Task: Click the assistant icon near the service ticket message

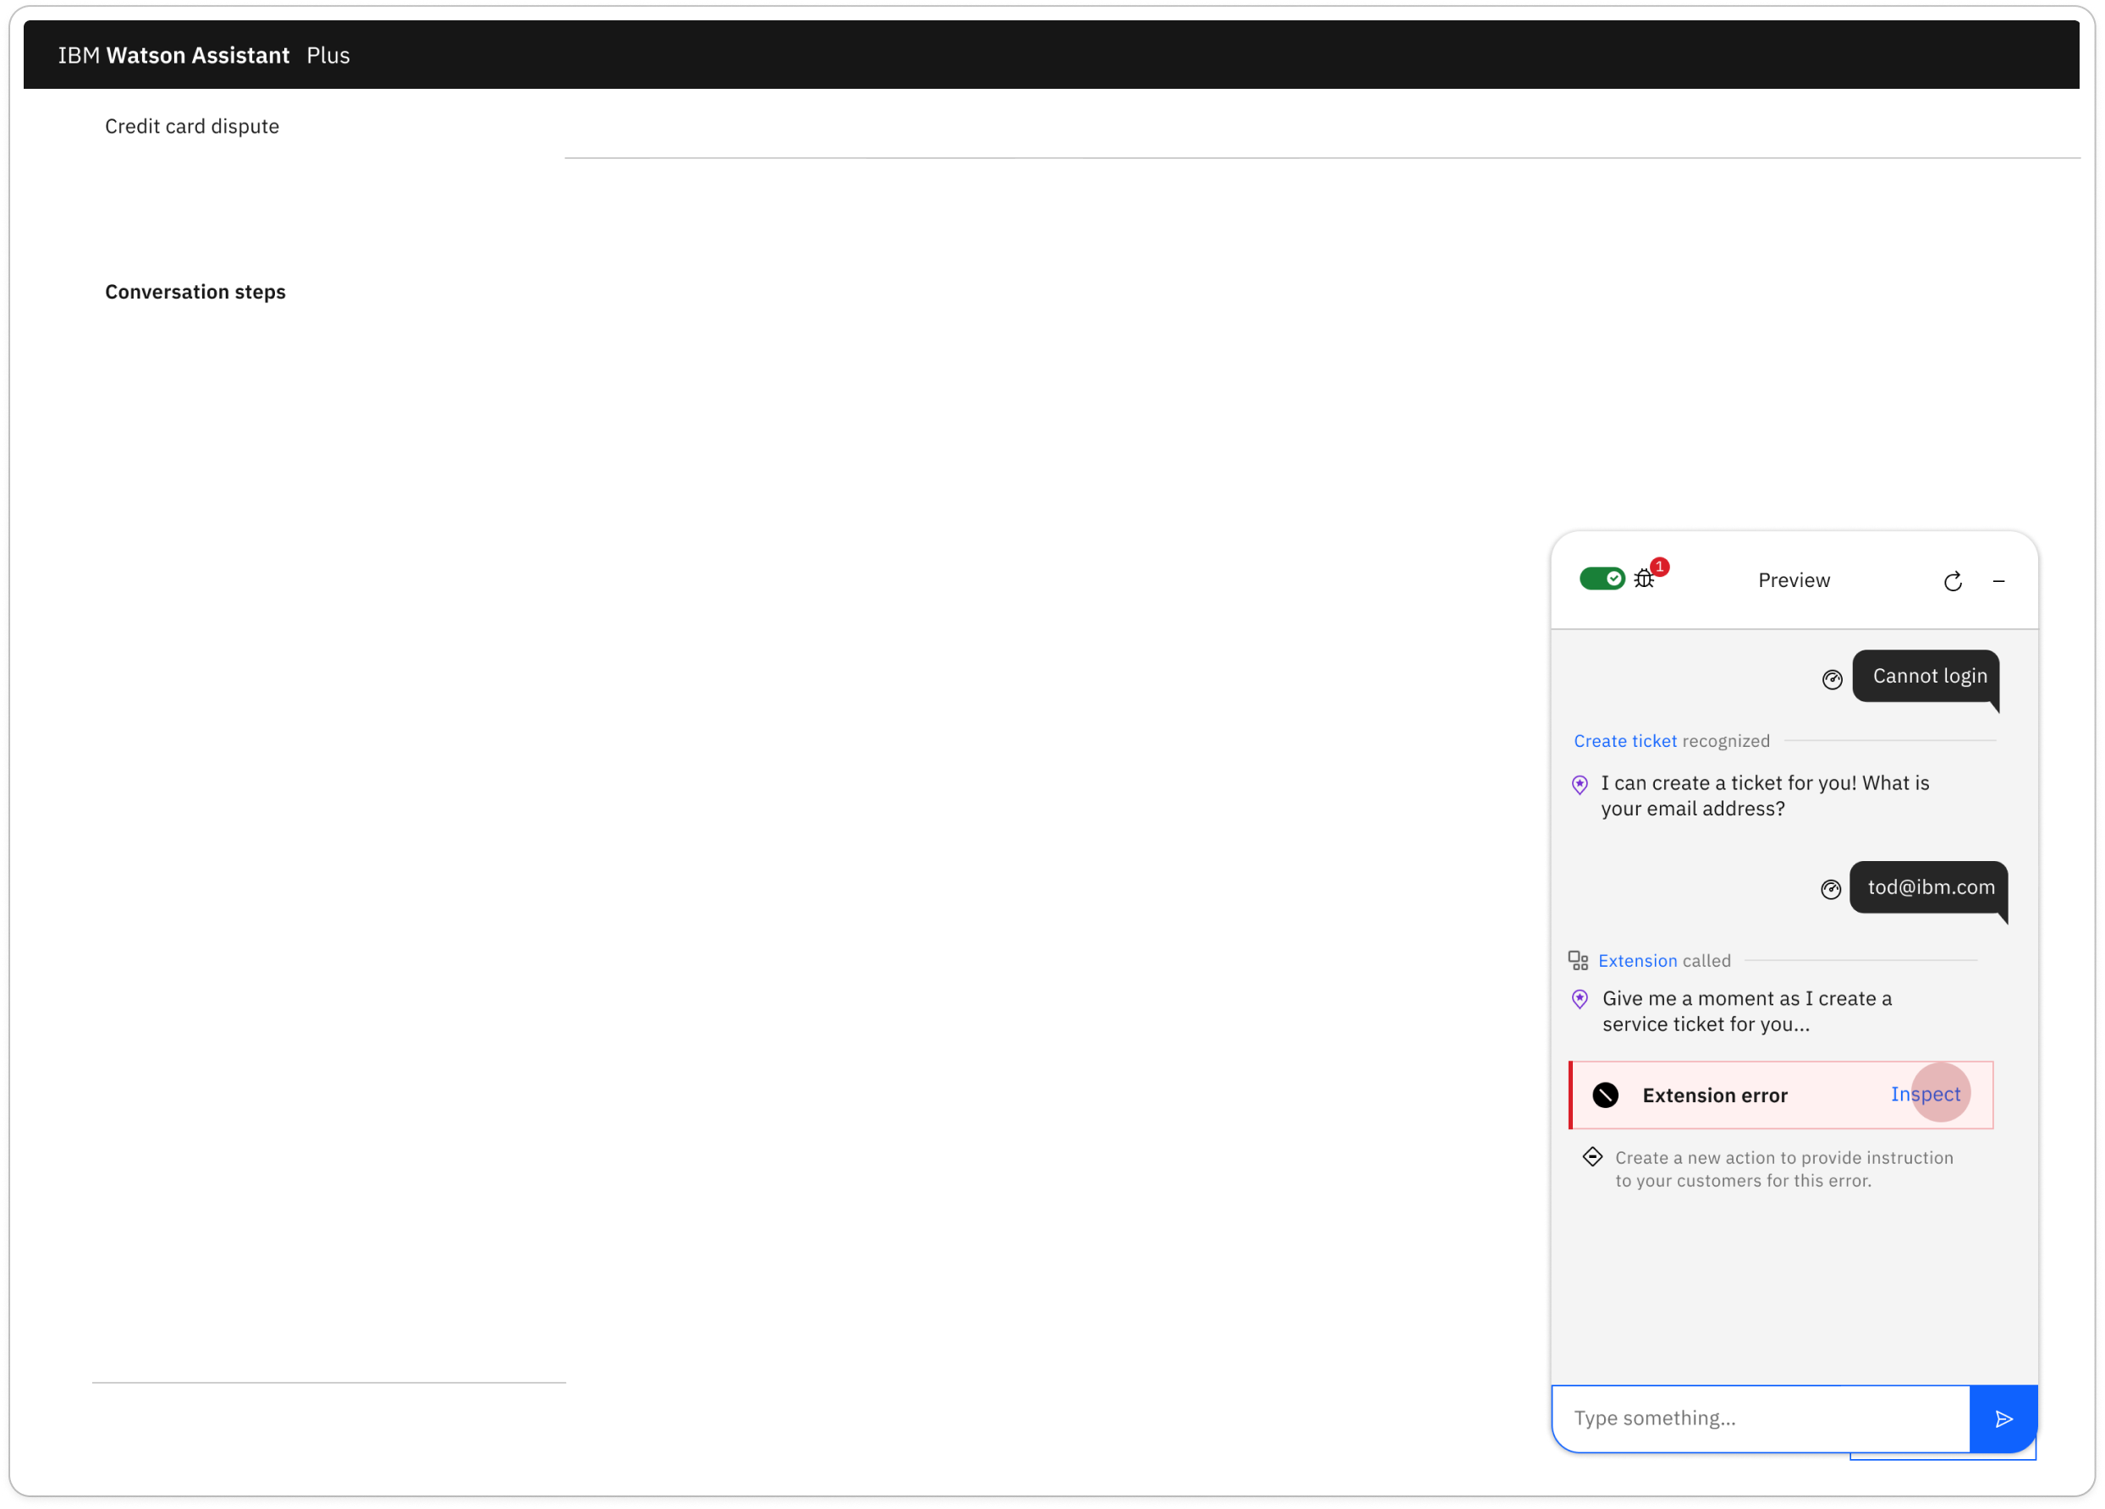Action: [1579, 1000]
